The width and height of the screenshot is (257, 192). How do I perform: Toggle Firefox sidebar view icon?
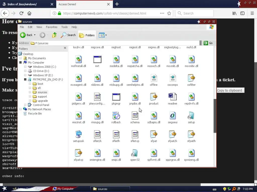pyautogui.click(x=242, y=13)
